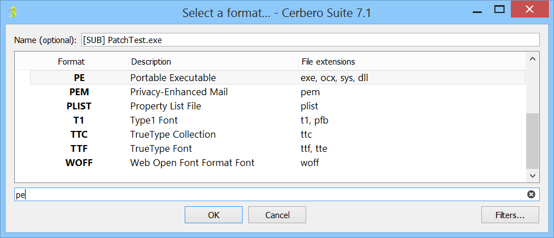This screenshot has width=554, height=238.
Task: Click the 't1, pfb' extensions cell
Action: pyautogui.click(x=315, y=120)
